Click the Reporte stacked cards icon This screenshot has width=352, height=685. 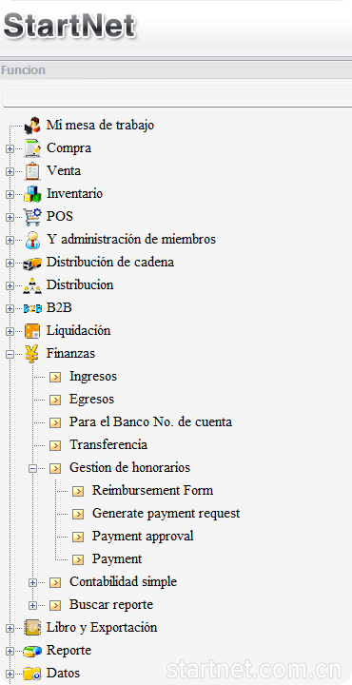click(32, 651)
